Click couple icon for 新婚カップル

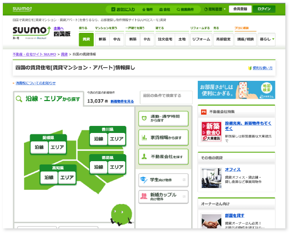click(144, 196)
